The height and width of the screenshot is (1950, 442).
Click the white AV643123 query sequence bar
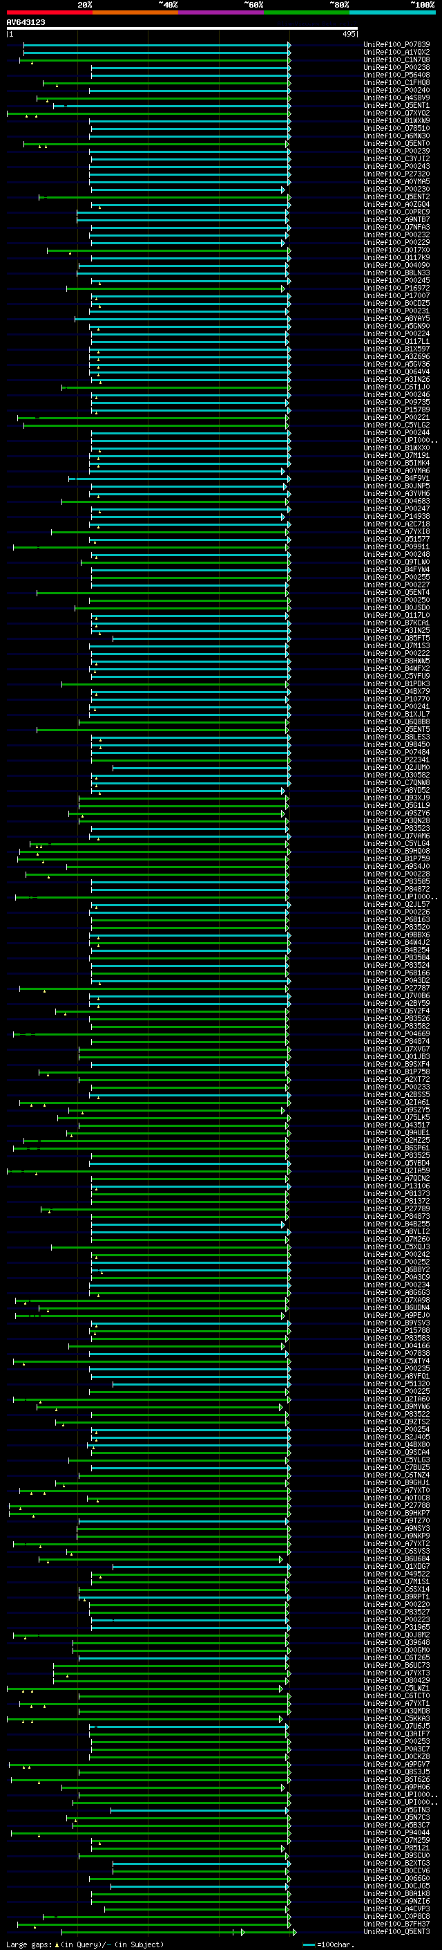tap(182, 29)
